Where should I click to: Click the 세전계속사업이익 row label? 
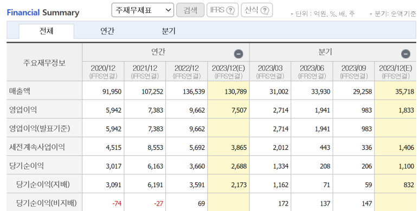37,147
